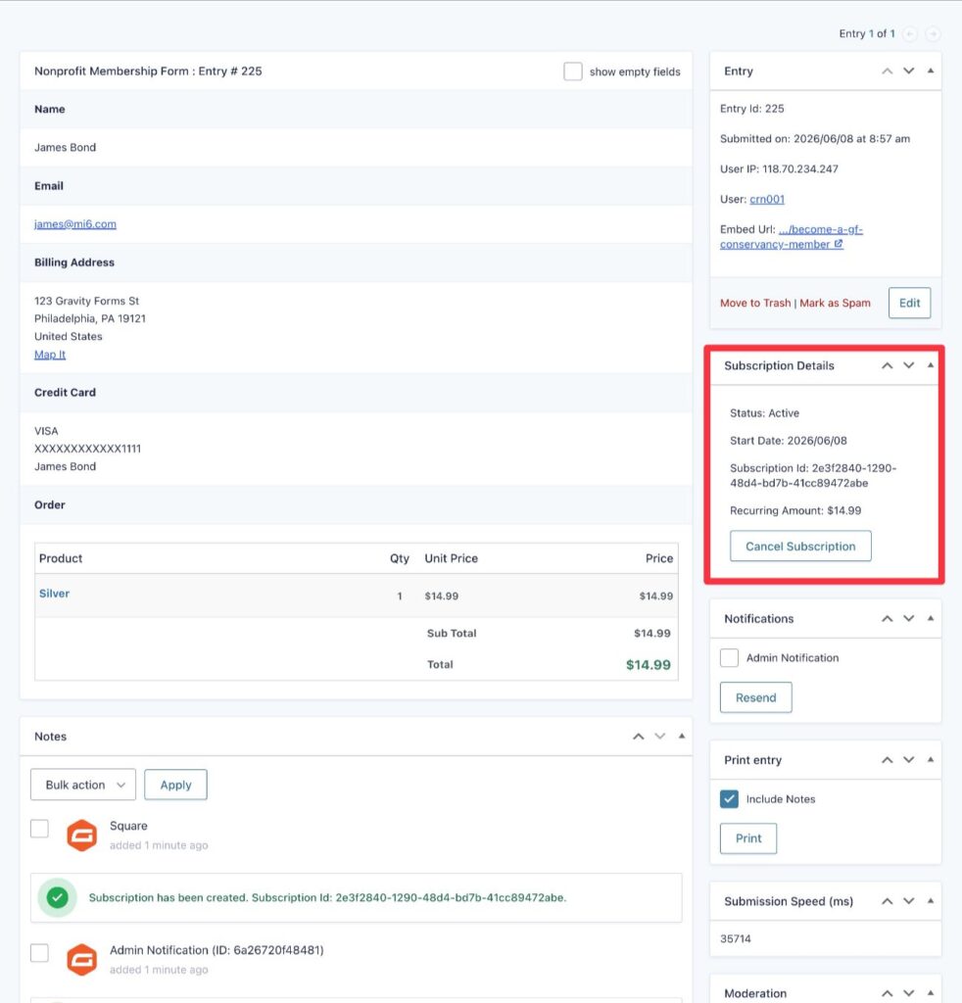The height and width of the screenshot is (1003, 962).
Task: Move Submission Speed panel up
Action: point(888,901)
